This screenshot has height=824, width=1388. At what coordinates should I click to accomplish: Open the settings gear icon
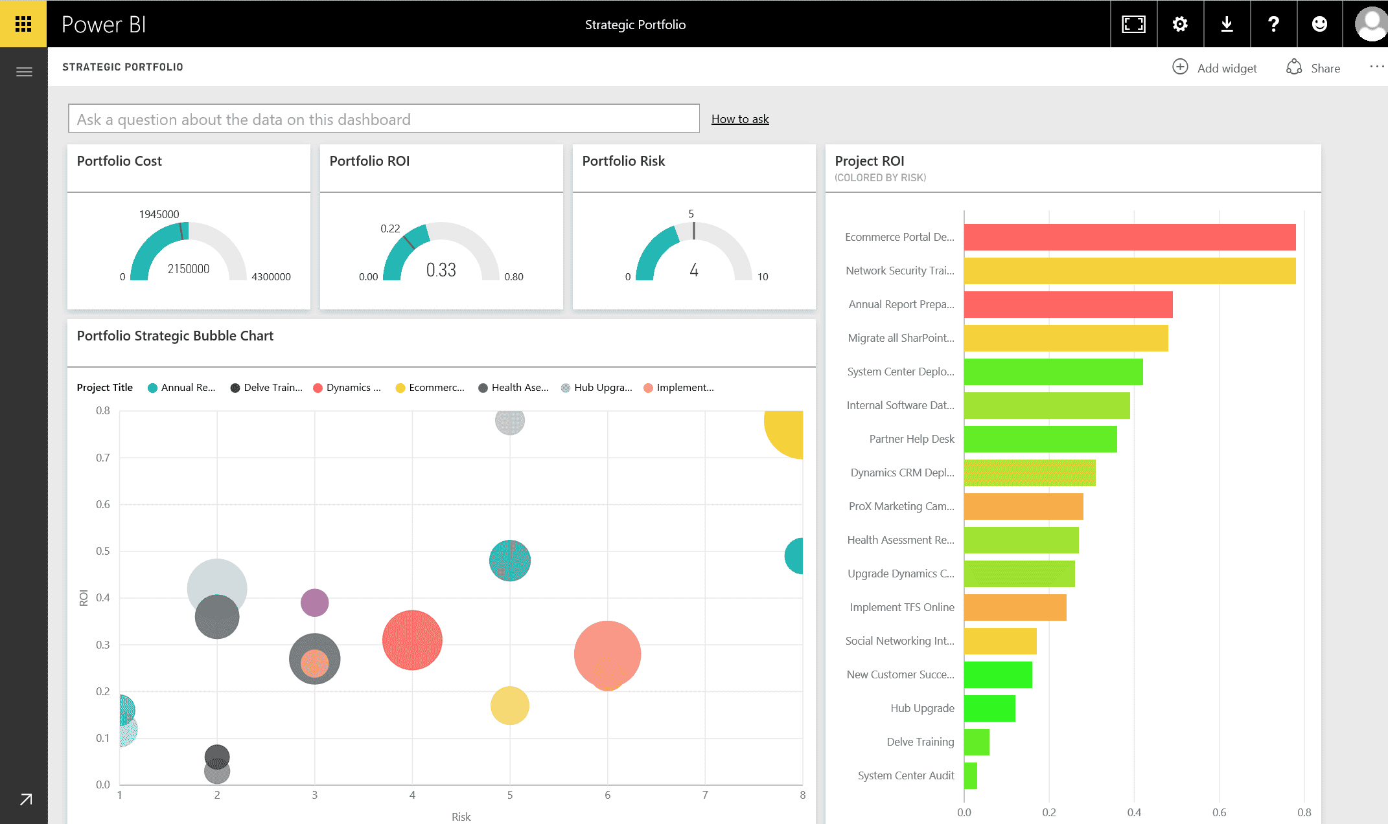1180,24
